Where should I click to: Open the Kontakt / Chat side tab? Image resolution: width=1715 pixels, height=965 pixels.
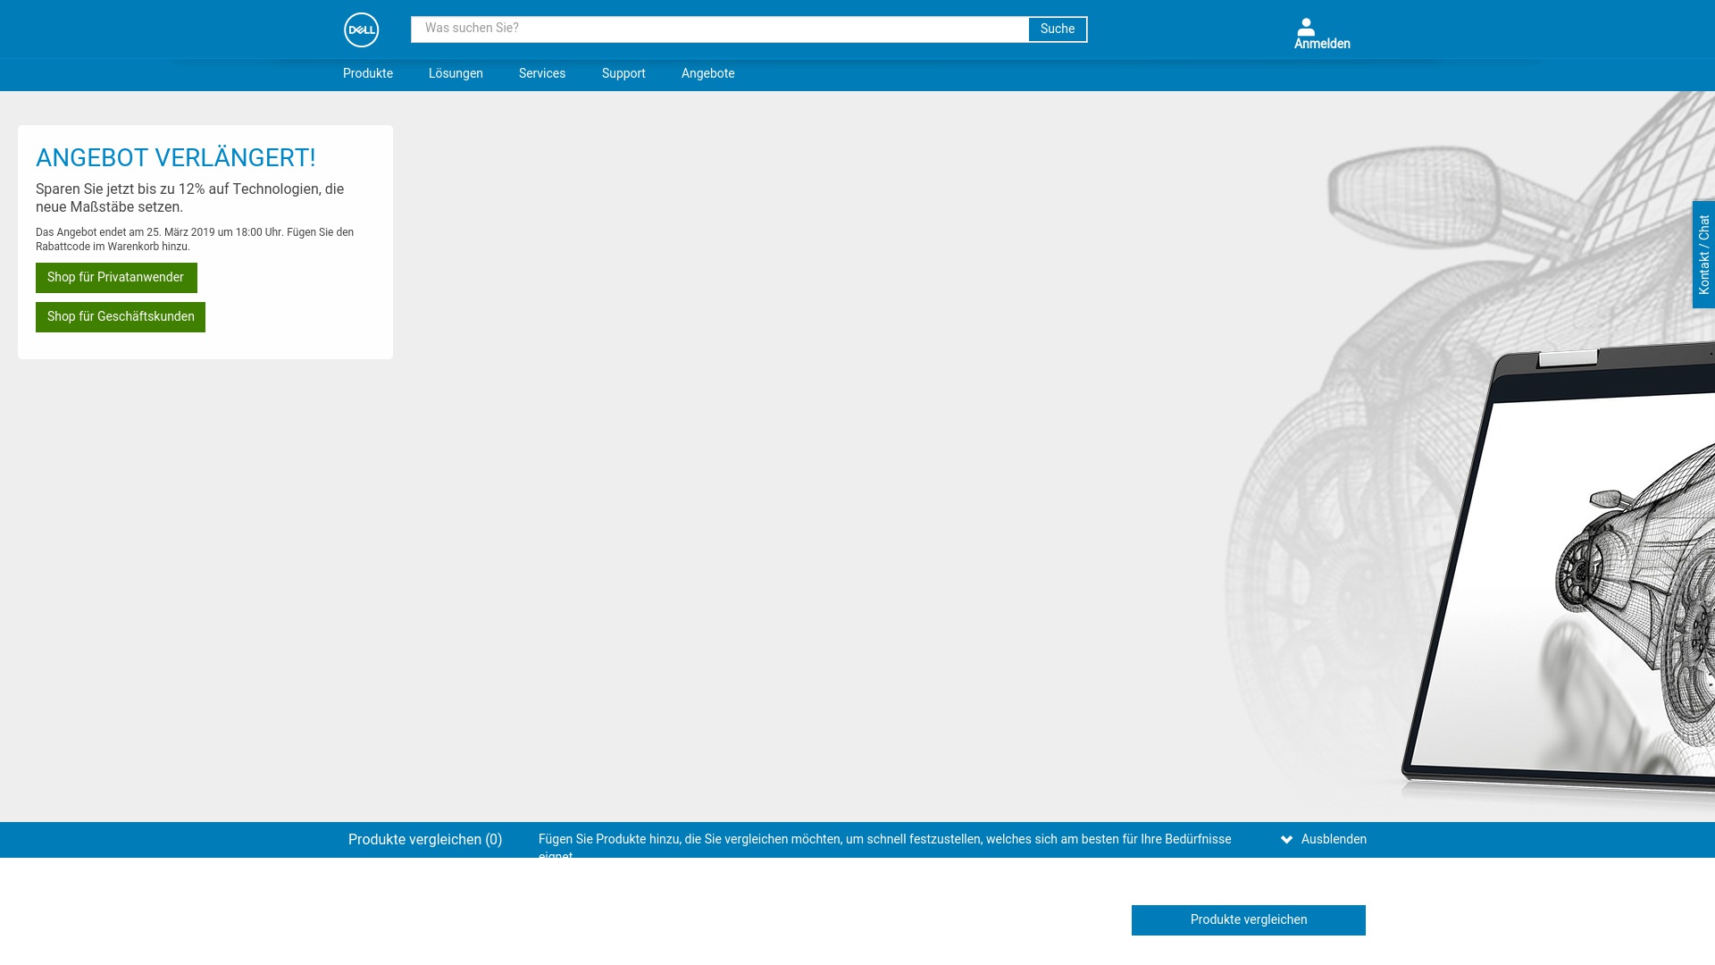(x=1703, y=255)
